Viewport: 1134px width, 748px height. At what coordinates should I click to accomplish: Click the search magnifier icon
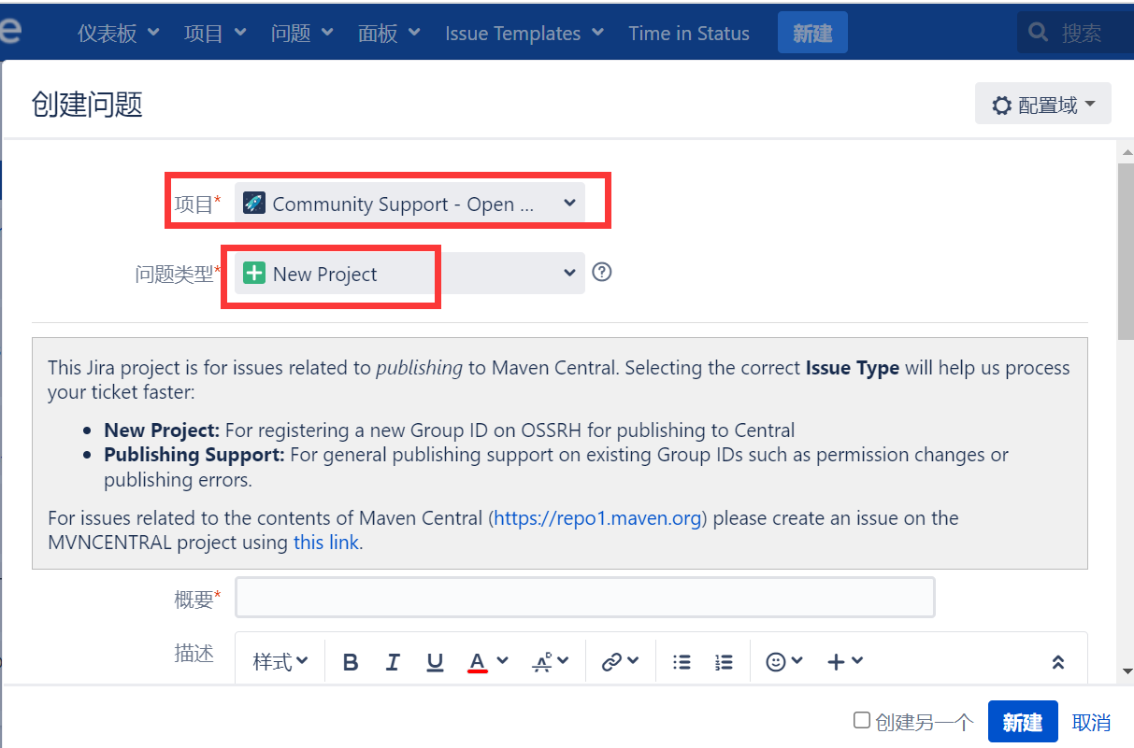(x=1038, y=33)
